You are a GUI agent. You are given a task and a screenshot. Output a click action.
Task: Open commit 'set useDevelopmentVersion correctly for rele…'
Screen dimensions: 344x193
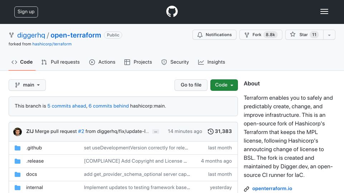(136, 148)
